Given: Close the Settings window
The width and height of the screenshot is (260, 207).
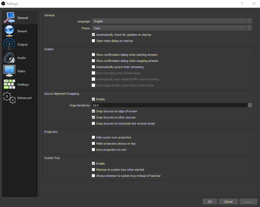Looking at the screenshot, I should click(x=254, y=3).
